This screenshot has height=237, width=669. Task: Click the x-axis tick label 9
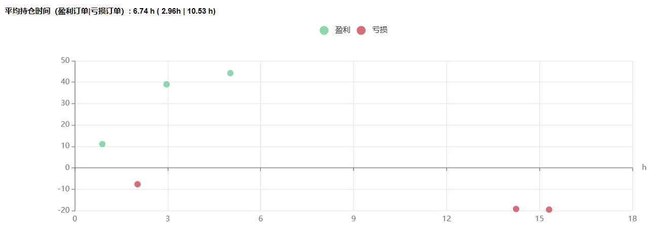coord(353,219)
